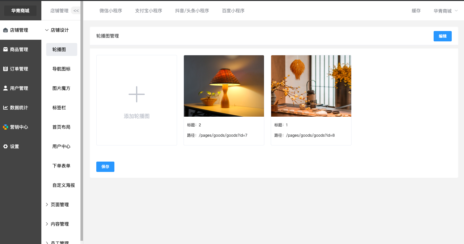Viewport: 464px width, 244px height.
Task: Click the 数据统计 chart icon
Action: click(x=5, y=108)
